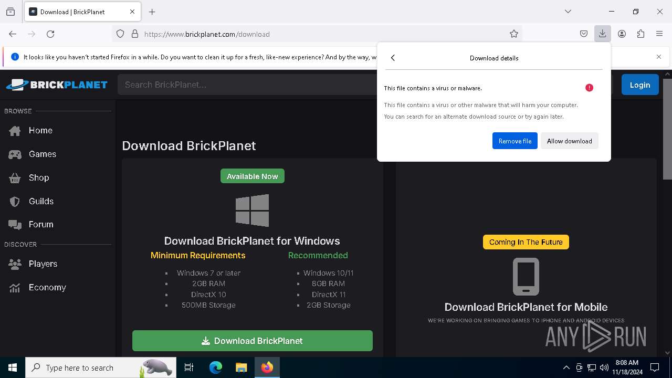Screen dimensions: 672x378
Task: Close the Download | BrickPlanet tab
Action: [x=132, y=12]
